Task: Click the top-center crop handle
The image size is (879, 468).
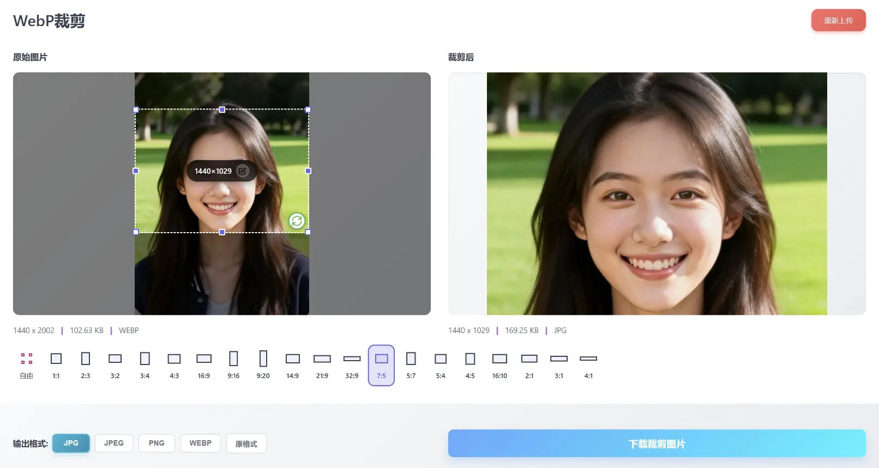Action: coord(222,110)
